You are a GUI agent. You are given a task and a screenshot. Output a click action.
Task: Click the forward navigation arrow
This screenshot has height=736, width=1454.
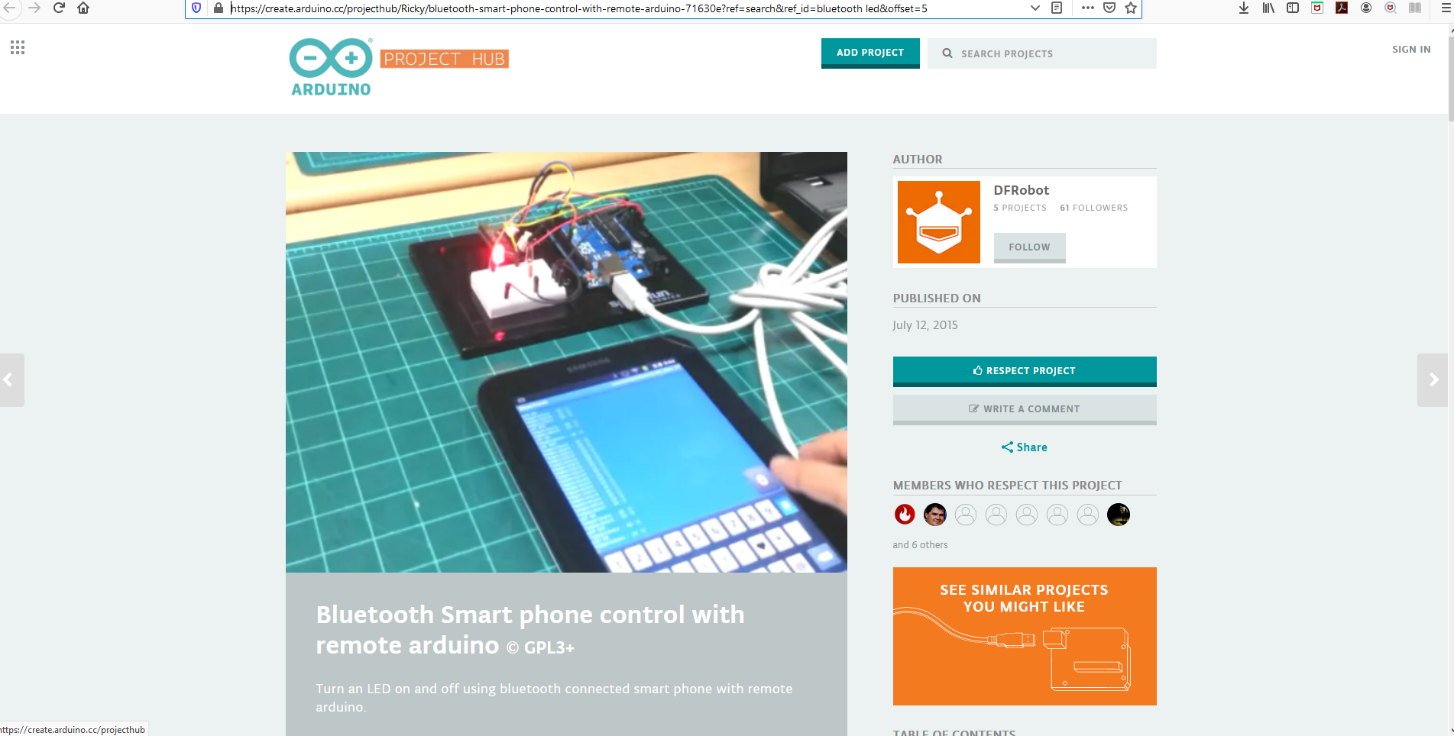tap(34, 8)
